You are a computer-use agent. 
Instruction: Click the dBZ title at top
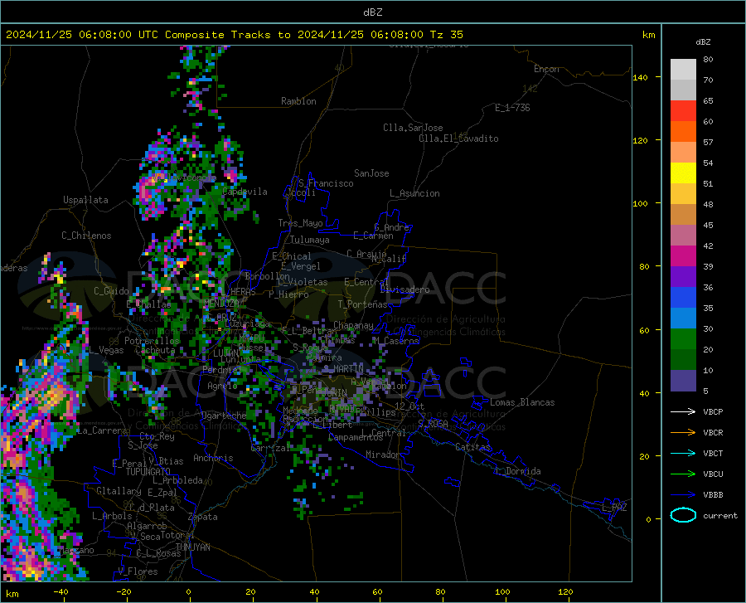372,12
